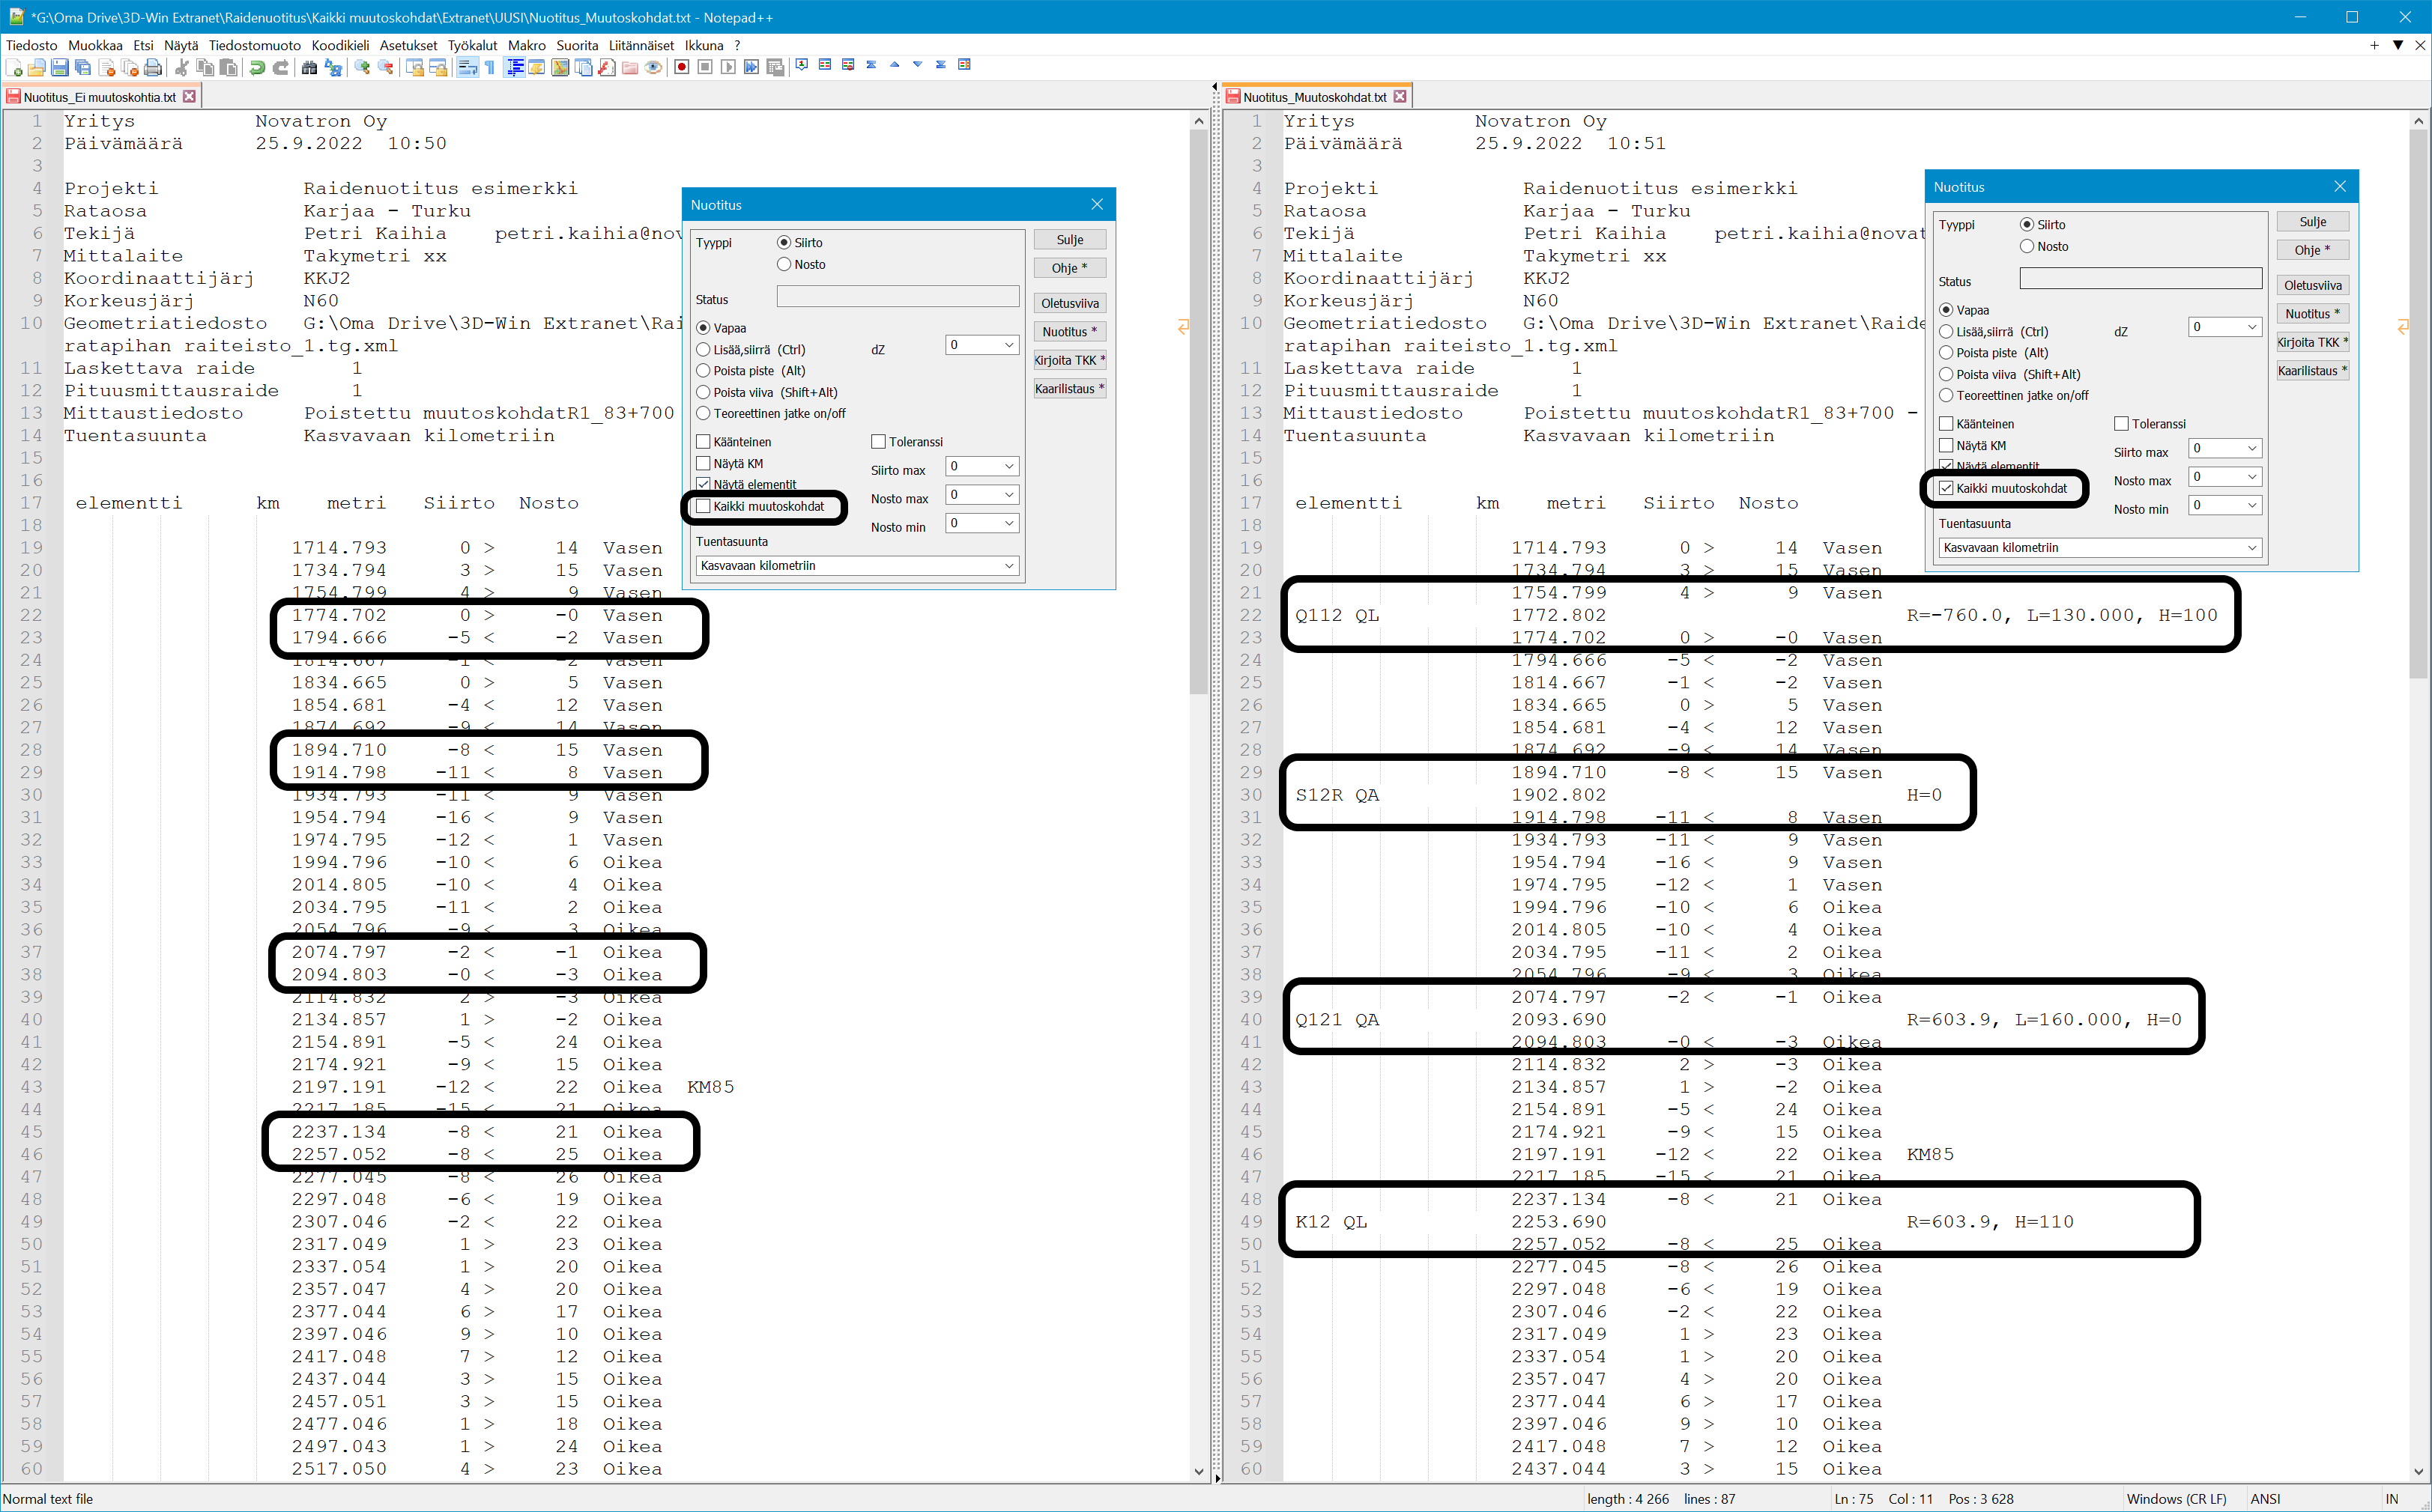
Task: Switch to Nuotitus_Ei muutoskohtia.txt tab
Action: click(x=100, y=97)
